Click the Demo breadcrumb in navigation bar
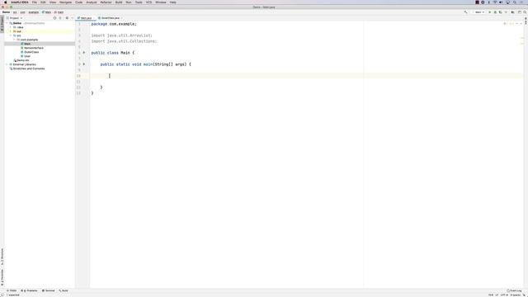This screenshot has width=528, height=297. coord(6,12)
